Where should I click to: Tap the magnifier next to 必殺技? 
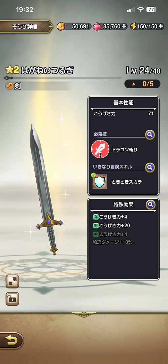(150, 134)
